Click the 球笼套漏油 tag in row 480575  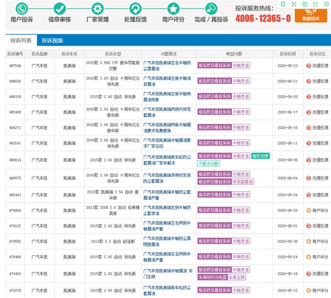(243, 182)
